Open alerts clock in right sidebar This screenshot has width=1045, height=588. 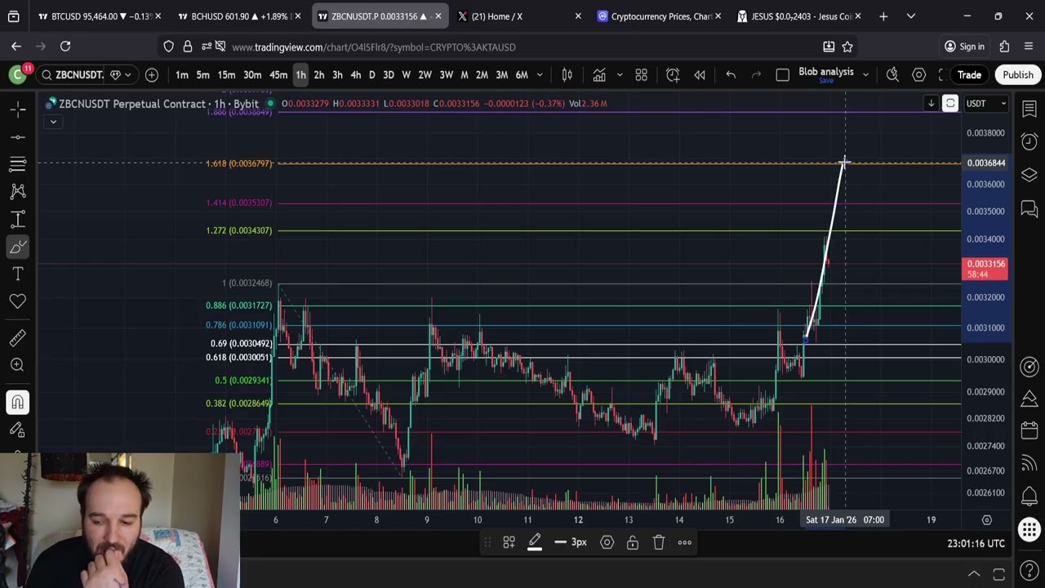coord(1029,141)
